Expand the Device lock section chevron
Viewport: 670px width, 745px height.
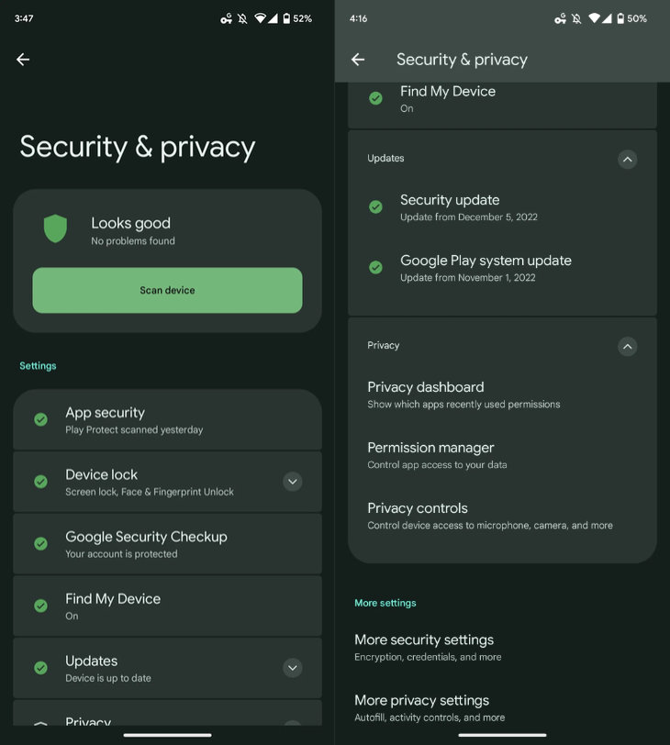coord(293,482)
